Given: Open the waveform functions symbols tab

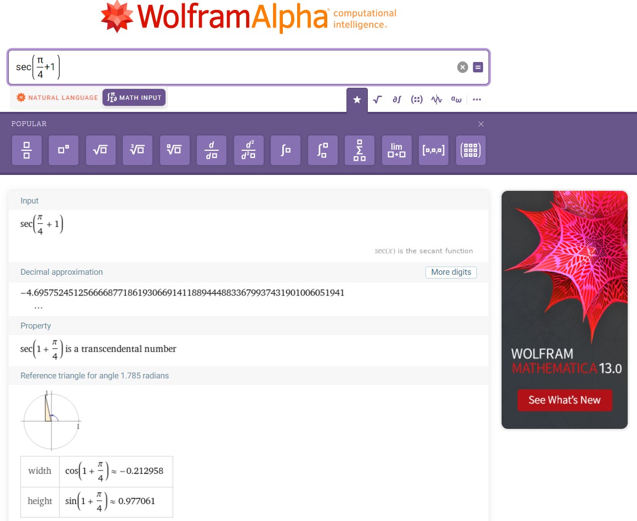Looking at the screenshot, I should coord(437,100).
